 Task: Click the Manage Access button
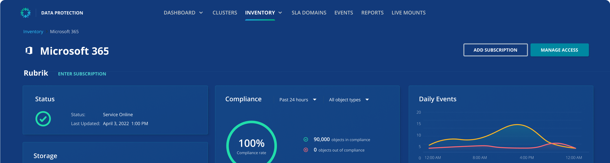559,50
